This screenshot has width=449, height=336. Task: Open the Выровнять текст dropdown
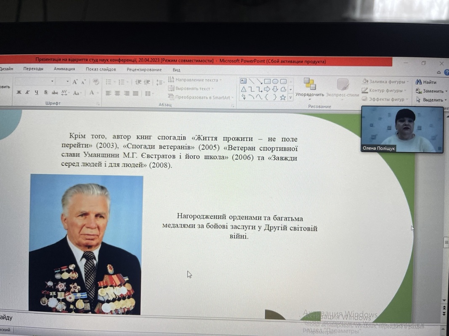pos(191,89)
